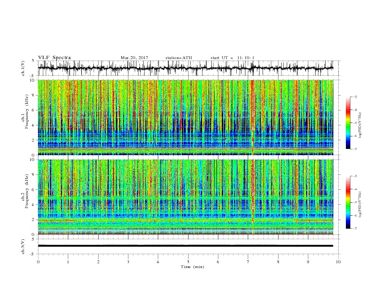The height and width of the screenshot is (294, 381).
Task: Click the ch.2 colorbar 'log(PSD)(V²/Hz)' label
Action: 360,204
